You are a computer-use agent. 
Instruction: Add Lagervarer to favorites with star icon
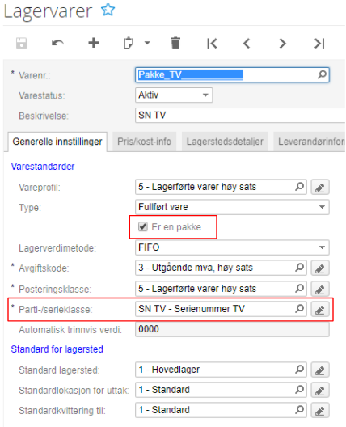point(108,10)
